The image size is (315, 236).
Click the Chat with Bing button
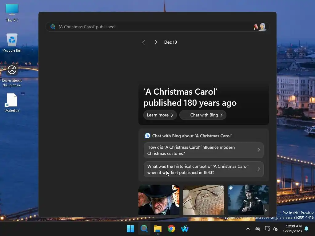click(203, 115)
